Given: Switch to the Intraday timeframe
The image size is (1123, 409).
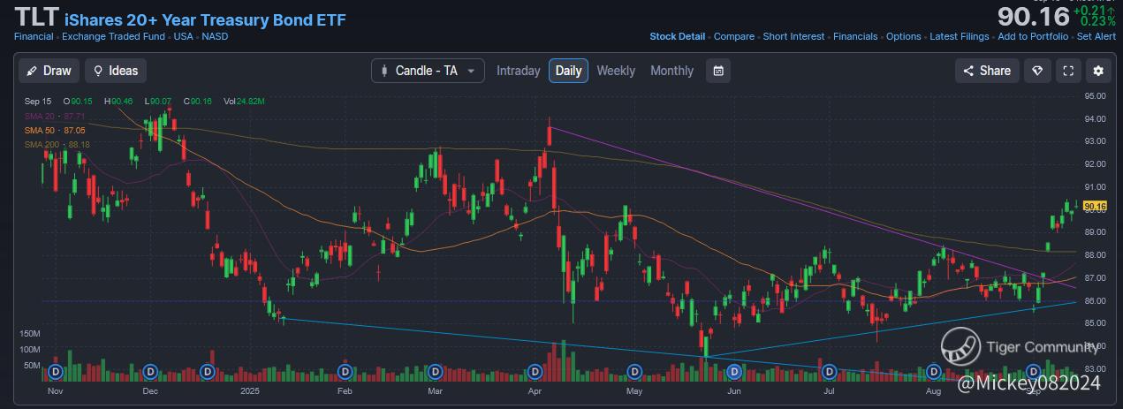Looking at the screenshot, I should (519, 71).
